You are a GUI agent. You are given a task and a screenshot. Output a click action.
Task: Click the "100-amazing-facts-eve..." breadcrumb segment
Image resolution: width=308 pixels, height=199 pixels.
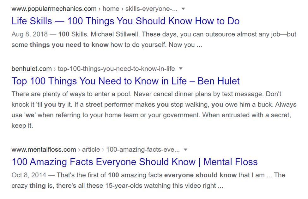click(143, 149)
